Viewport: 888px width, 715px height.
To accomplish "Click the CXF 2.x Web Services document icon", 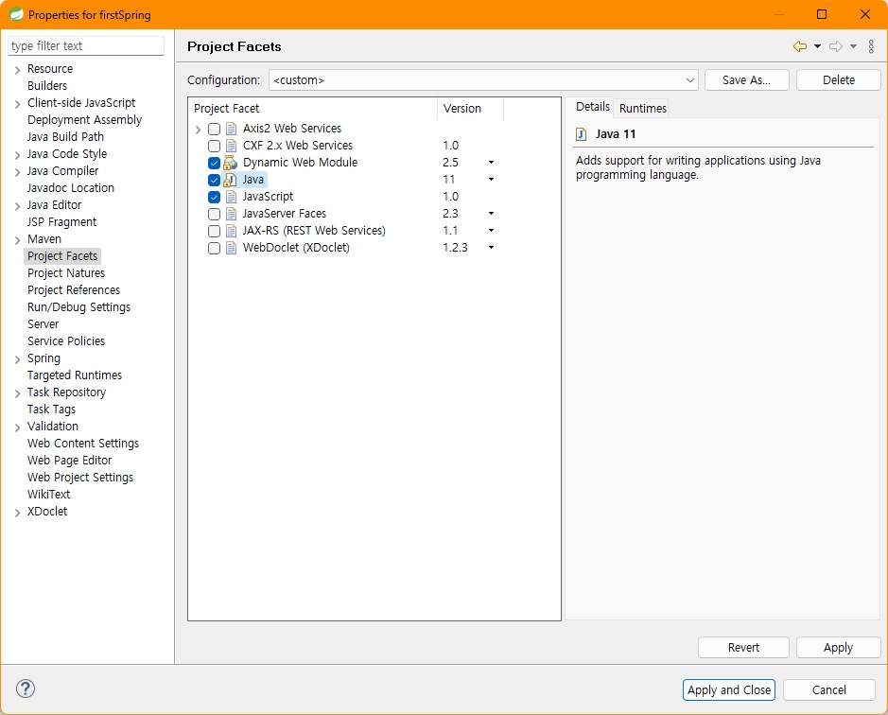I will pyautogui.click(x=231, y=146).
